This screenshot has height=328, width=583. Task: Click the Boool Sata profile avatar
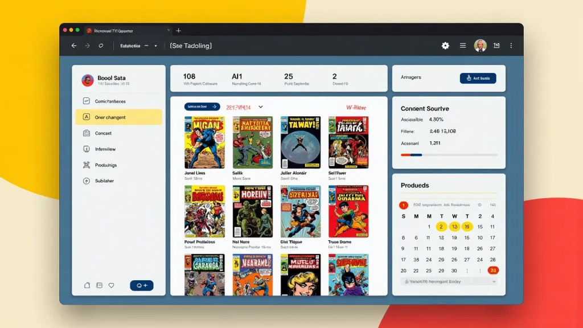pyautogui.click(x=88, y=80)
